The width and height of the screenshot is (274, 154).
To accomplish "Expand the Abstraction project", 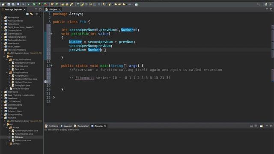I will pyautogui.click(x=2, y=18).
